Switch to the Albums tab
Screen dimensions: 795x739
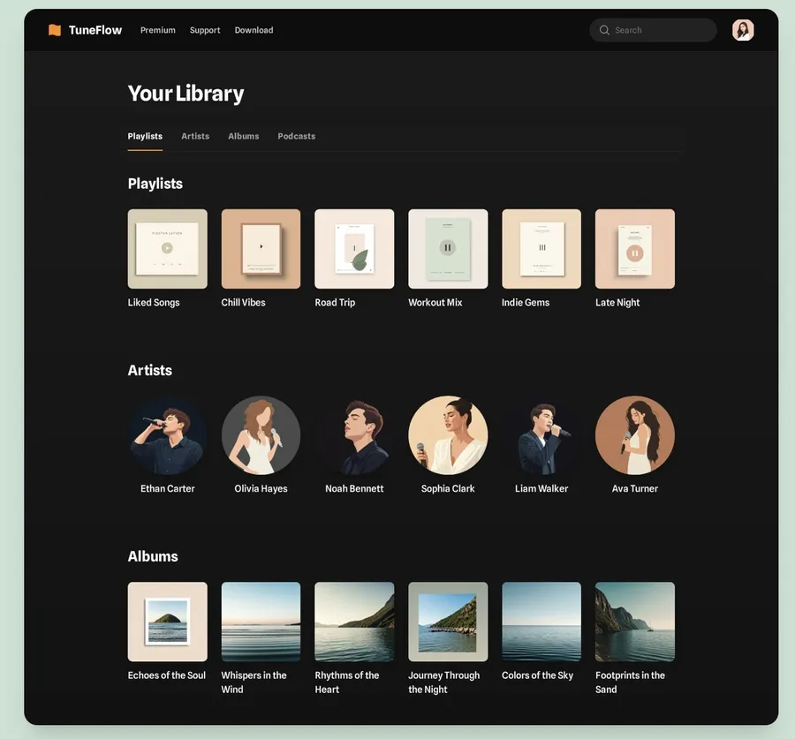243,136
